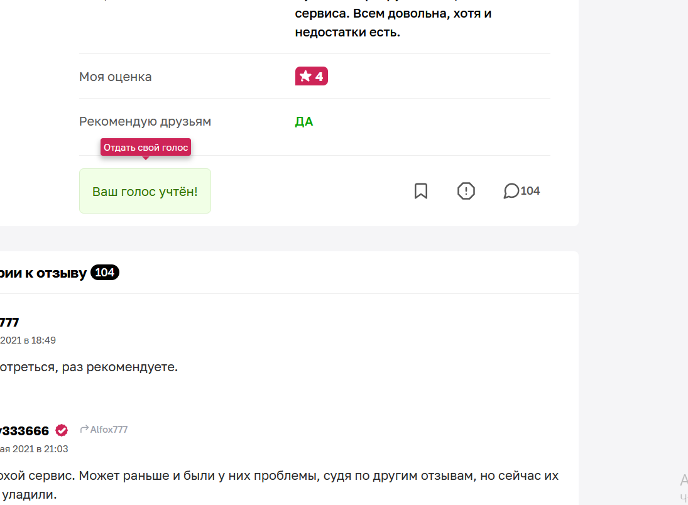The width and height of the screenshot is (688, 505).
Task: Click the black 104 badge in comments heading
Action: click(105, 273)
